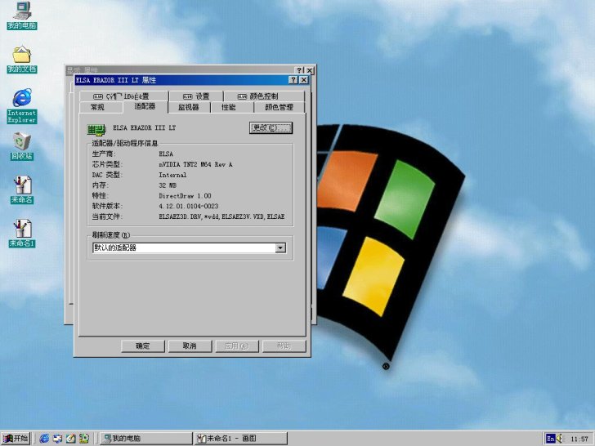Click the current files ELSAEZ3D.DRV text
The width and height of the screenshot is (595, 446).
(x=221, y=216)
